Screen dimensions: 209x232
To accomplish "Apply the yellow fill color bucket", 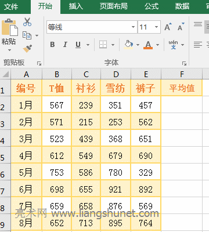I will point(128,45).
